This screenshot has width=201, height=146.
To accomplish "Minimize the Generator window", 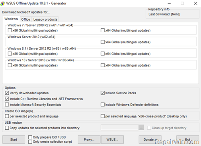I will pyautogui.click(x=169, y=4).
